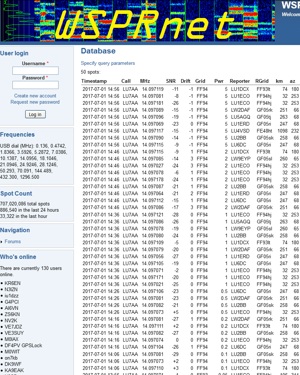Screen dimensions: 300x375
Task: Click the Spot Count heading
Action: pos(16,193)
